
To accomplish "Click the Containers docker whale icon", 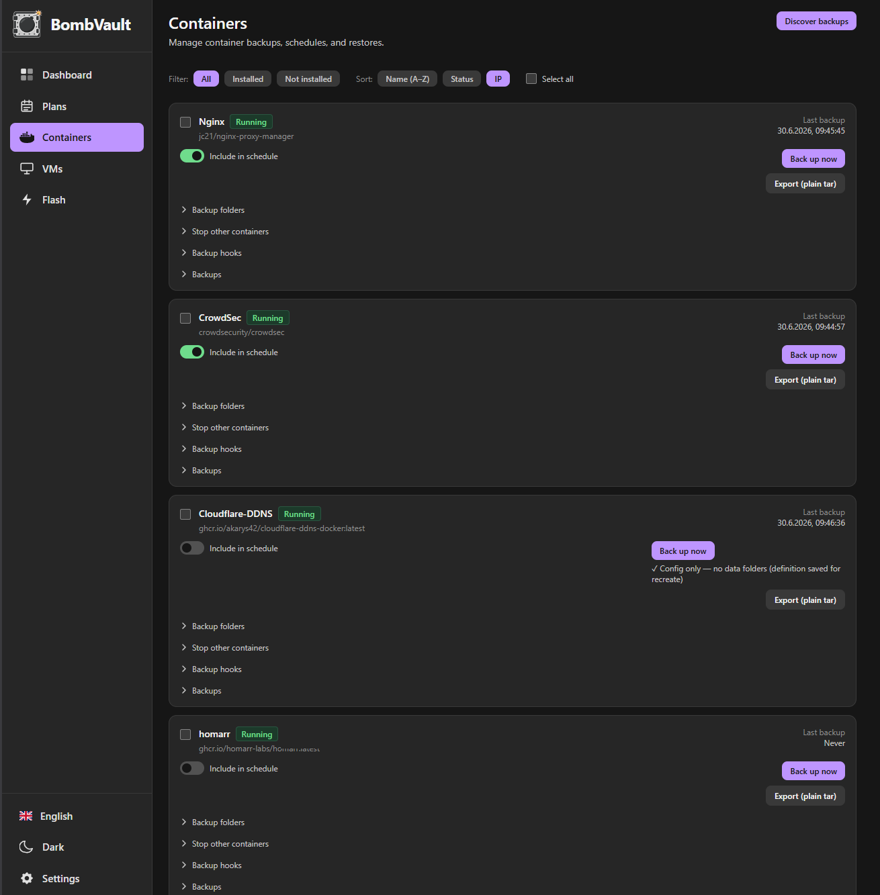I will [27, 137].
